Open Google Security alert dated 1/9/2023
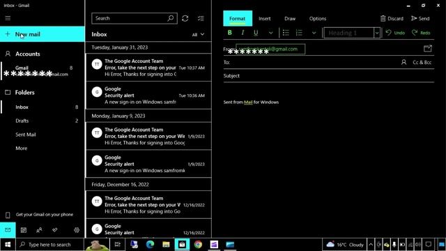Viewport: 446px width, 251px height. 148,164
